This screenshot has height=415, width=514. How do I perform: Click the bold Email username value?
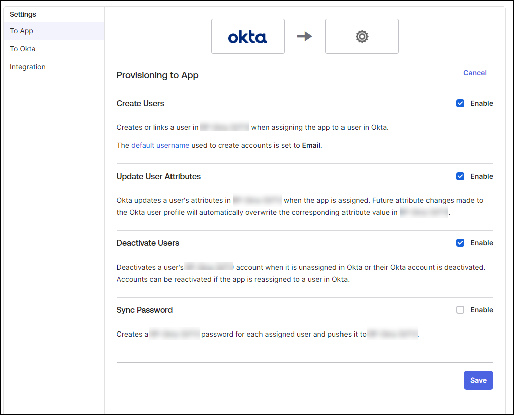tap(311, 145)
